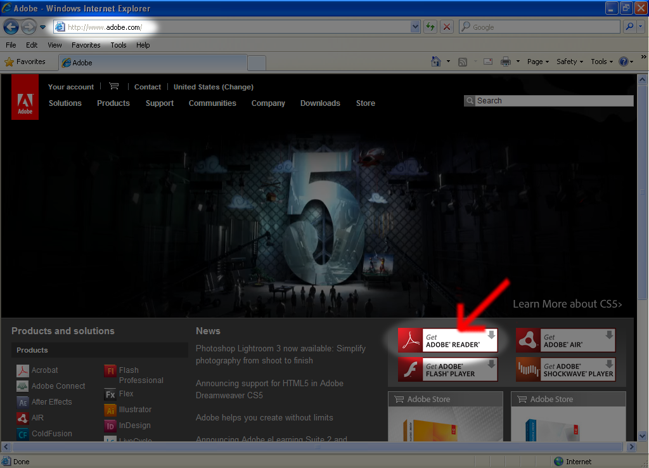The height and width of the screenshot is (468, 649).
Task: Expand the Print options dropdown arrow
Action: pyautogui.click(x=518, y=62)
